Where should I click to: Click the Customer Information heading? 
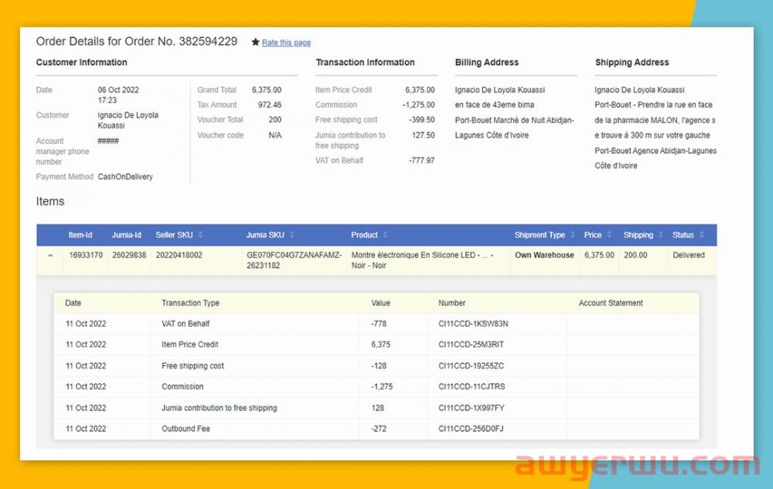click(81, 62)
